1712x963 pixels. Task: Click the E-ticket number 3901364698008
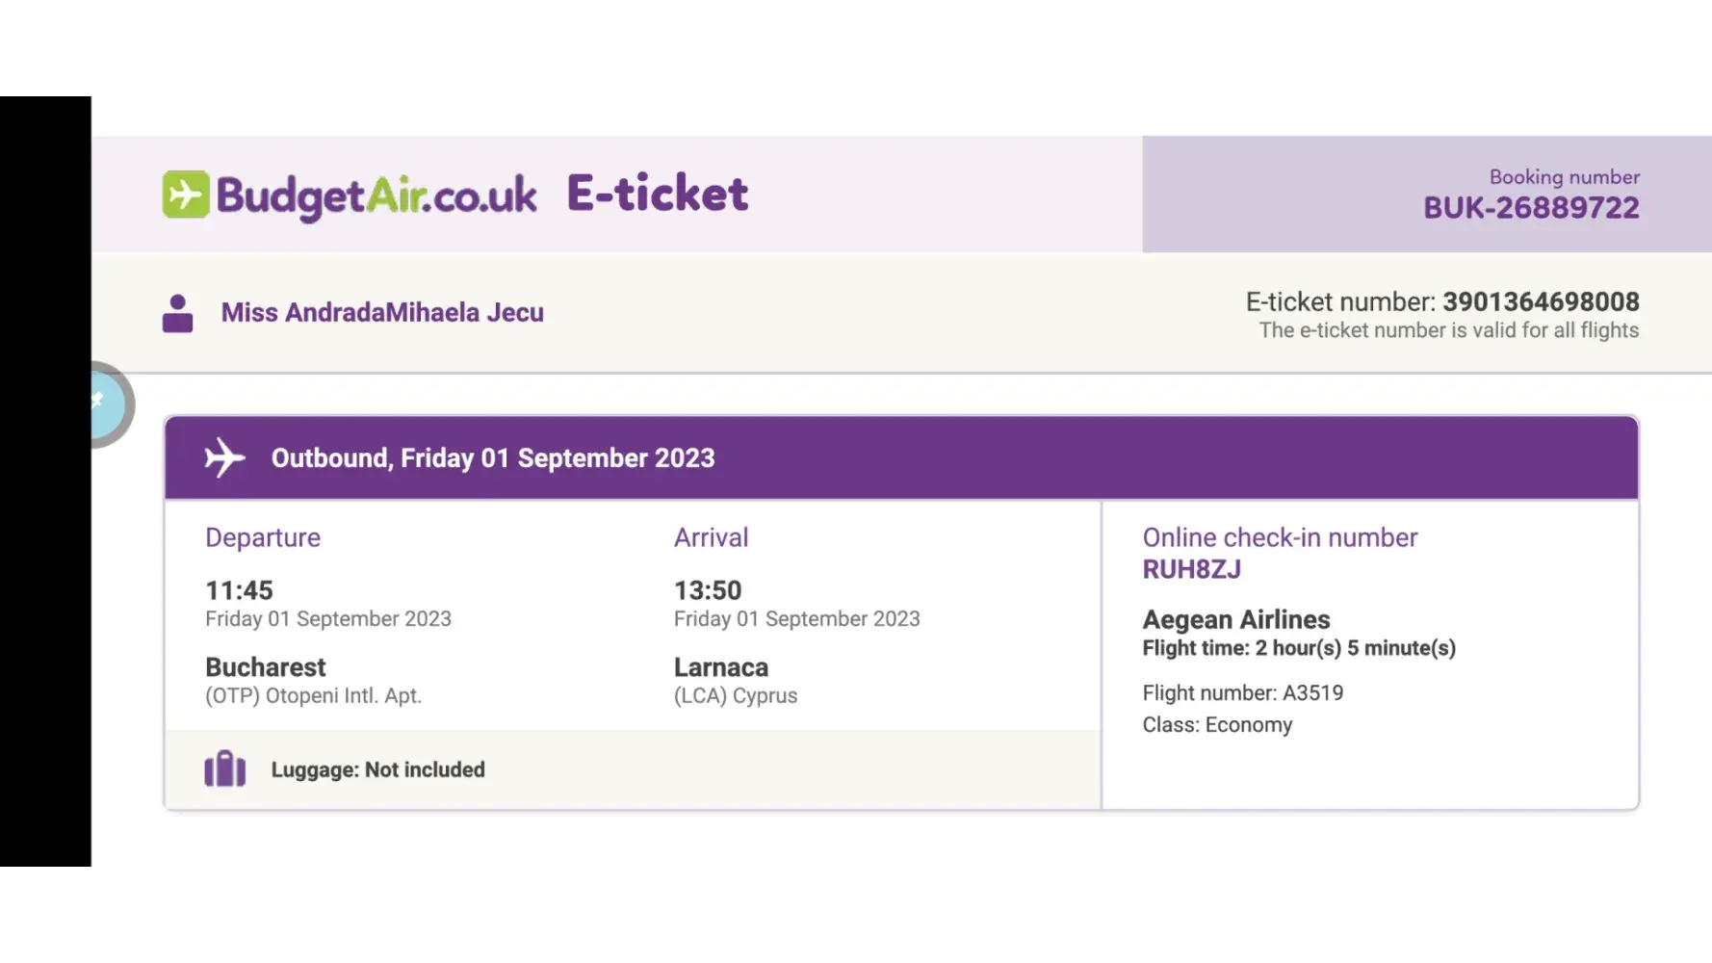pyautogui.click(x=1540, y=301)
